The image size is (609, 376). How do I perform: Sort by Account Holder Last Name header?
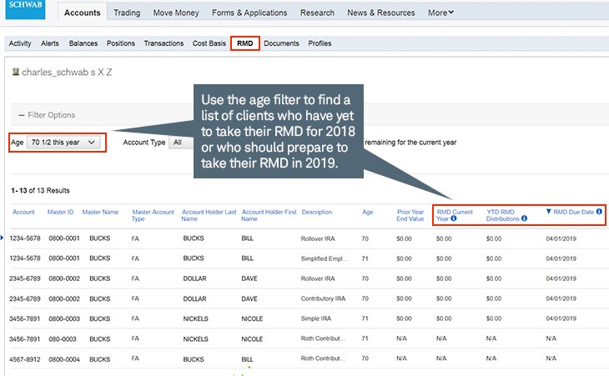(209, 215)
